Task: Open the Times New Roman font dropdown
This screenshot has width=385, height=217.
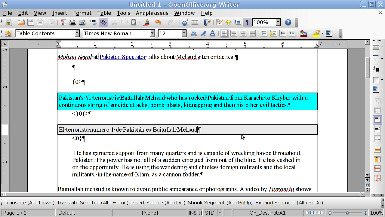Action: click(x=152, y=33)
